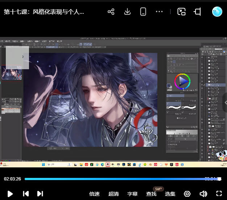This screenshot has width=227, height=200.
Task: Pick a hue on the color wheel ring
Action: pyautogui.click(x=182, y=74)
